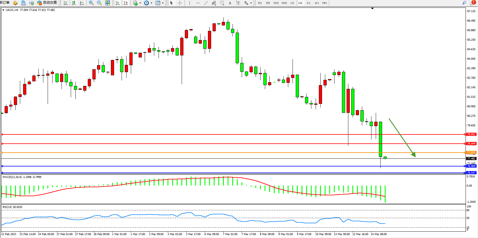Open the Tile Windows layout icon

107,3
